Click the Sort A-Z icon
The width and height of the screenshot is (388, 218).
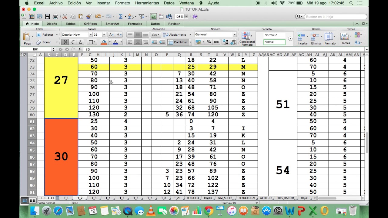coord(131,16)
